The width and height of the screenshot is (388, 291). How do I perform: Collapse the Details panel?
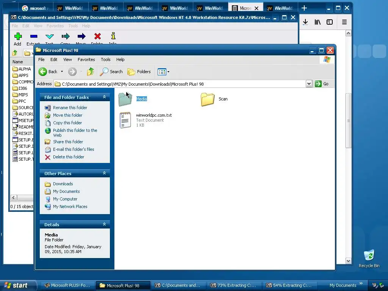pos(105,224)
